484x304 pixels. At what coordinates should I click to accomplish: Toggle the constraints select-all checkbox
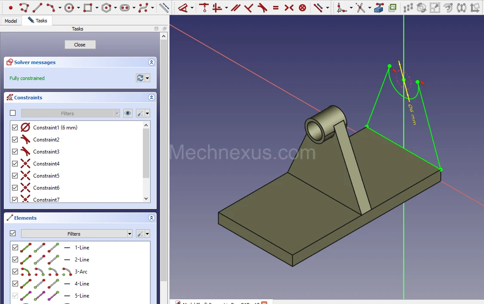tap(12, 113)
